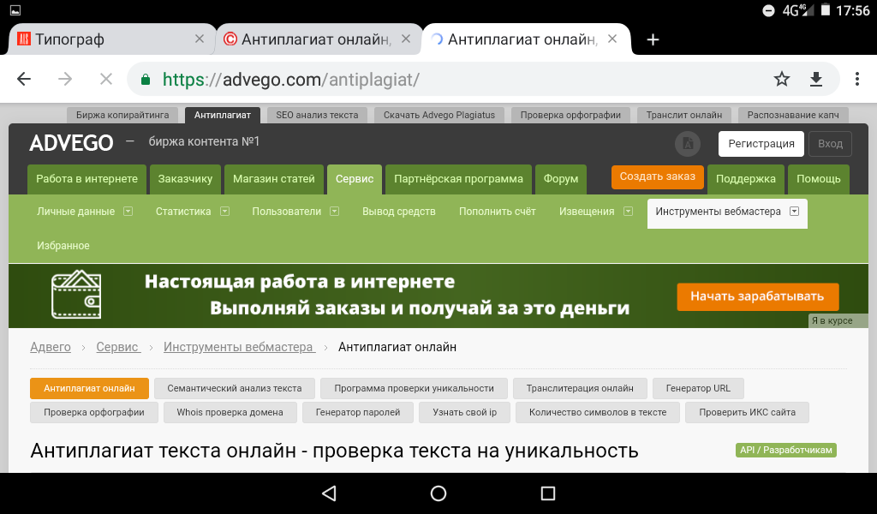The height and width of the screenshot is (514, 877).
Task: Click the round document icon near Регистрация
Action: click(688, 144)
